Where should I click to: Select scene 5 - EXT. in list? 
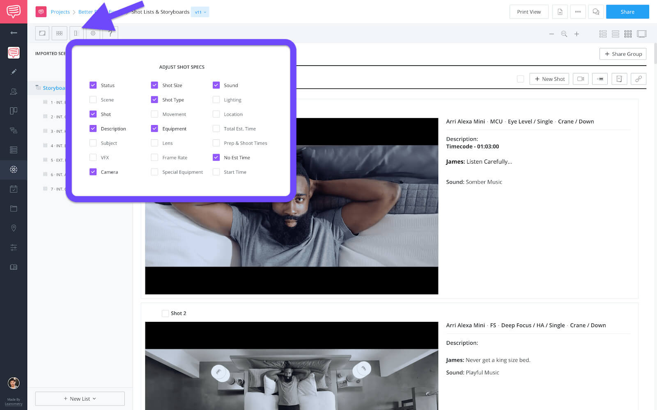click(54, 160)
